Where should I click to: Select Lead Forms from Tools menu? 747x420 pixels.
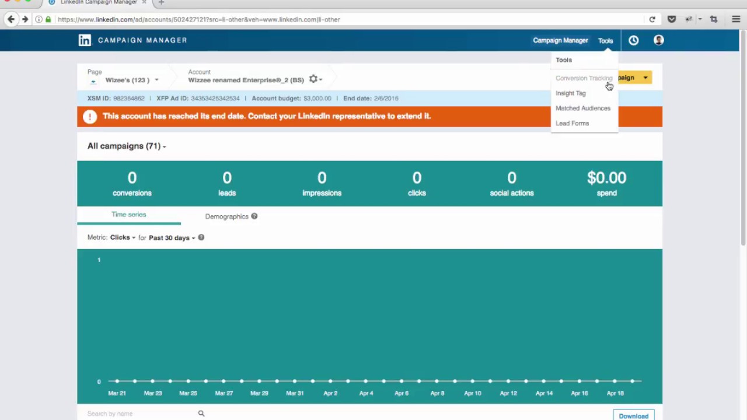coord(572,124)
